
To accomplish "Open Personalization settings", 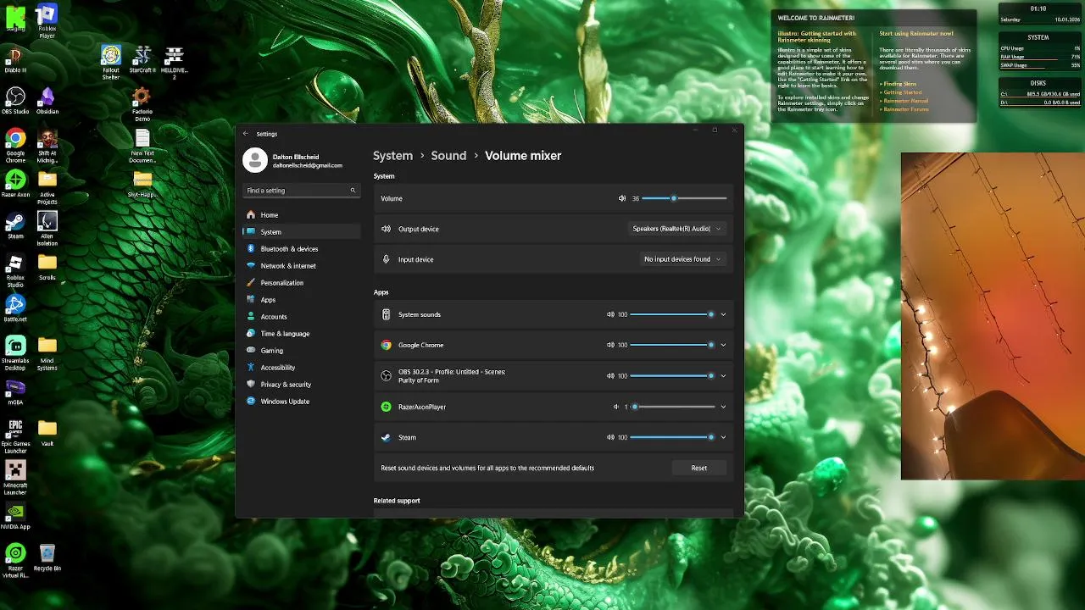I will [301, 282].
